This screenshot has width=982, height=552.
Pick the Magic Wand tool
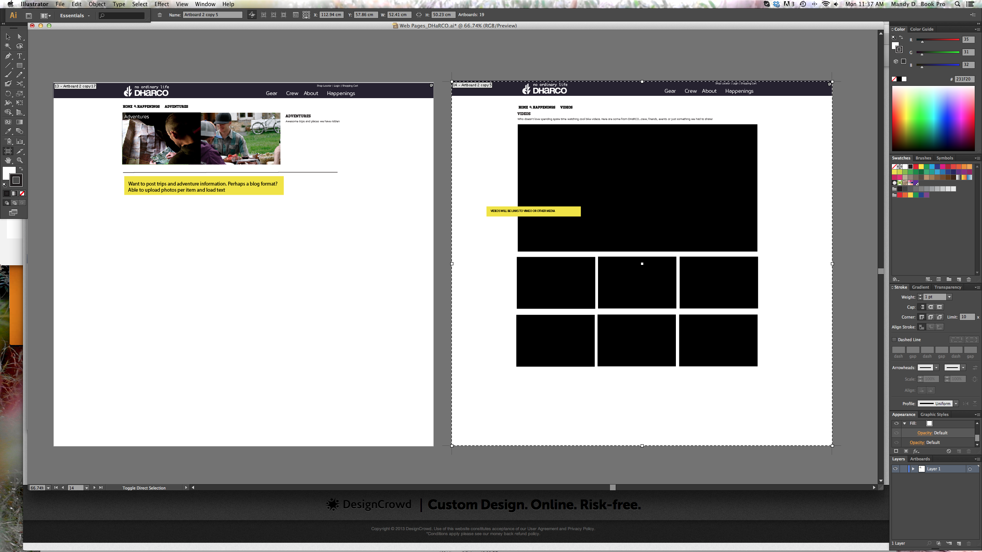(x=8, y=46)
